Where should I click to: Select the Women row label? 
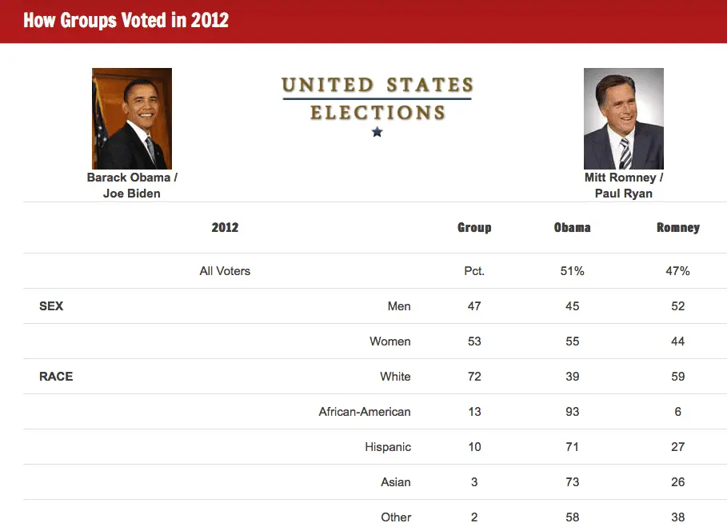[390, 341]
